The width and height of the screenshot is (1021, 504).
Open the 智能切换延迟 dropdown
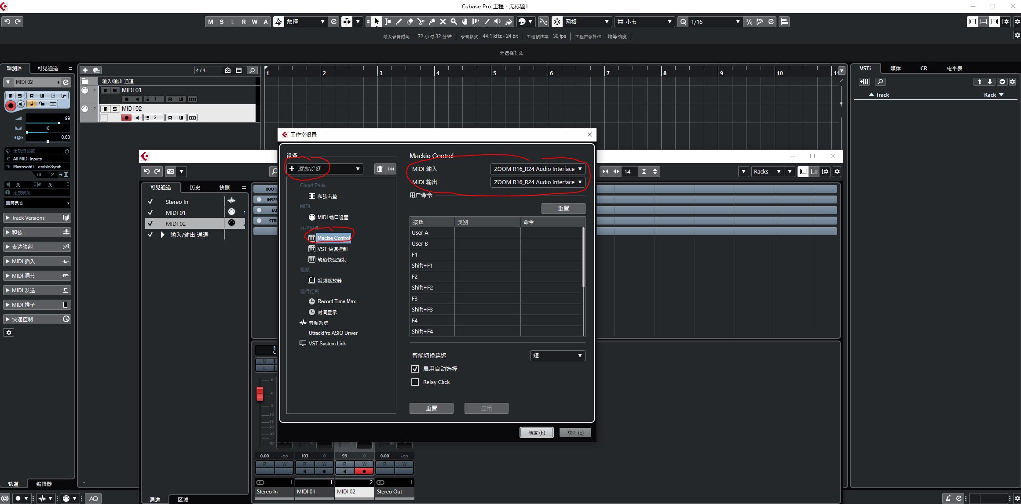[x=558, y=355]
